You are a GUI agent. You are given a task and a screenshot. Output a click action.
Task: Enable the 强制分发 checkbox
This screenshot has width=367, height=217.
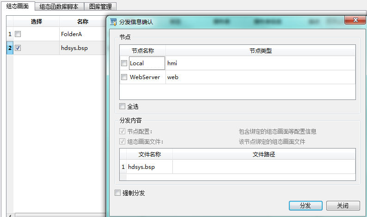point(117,192)
